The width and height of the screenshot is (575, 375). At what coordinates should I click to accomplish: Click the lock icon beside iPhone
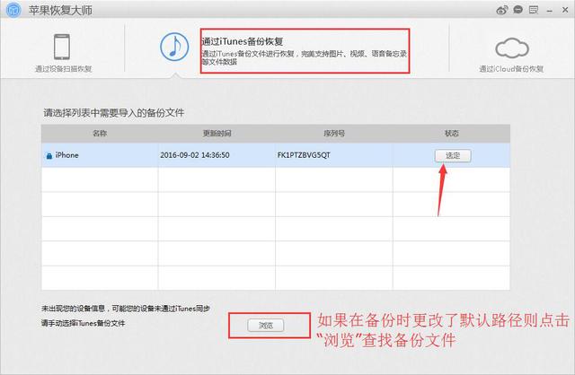click(x=49, y=156)
